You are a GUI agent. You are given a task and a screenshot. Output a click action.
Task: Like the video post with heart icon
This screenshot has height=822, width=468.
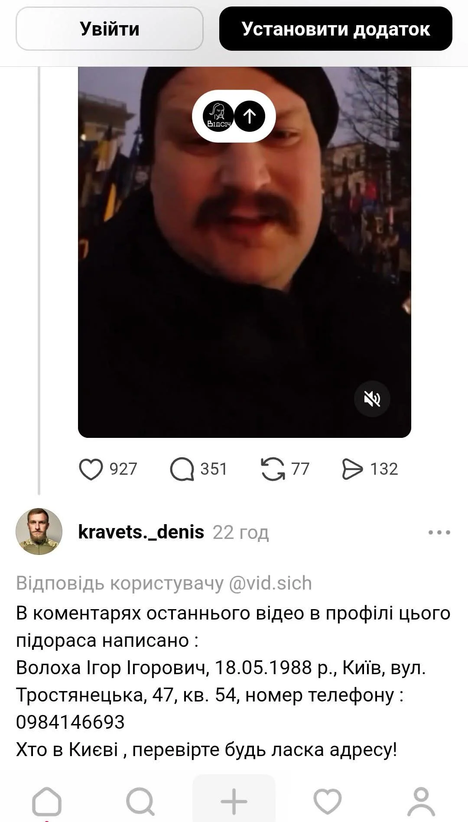point(91,470)
